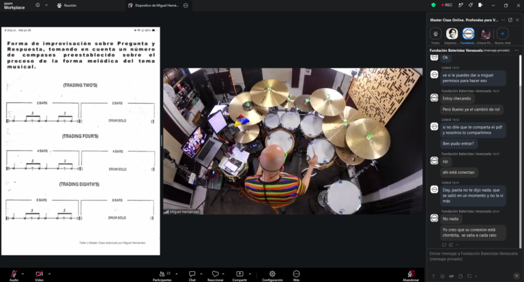The width and height of the screenshot is (524, 282).
Task: Pop out the chat panel window
Action: click(510, 20)
